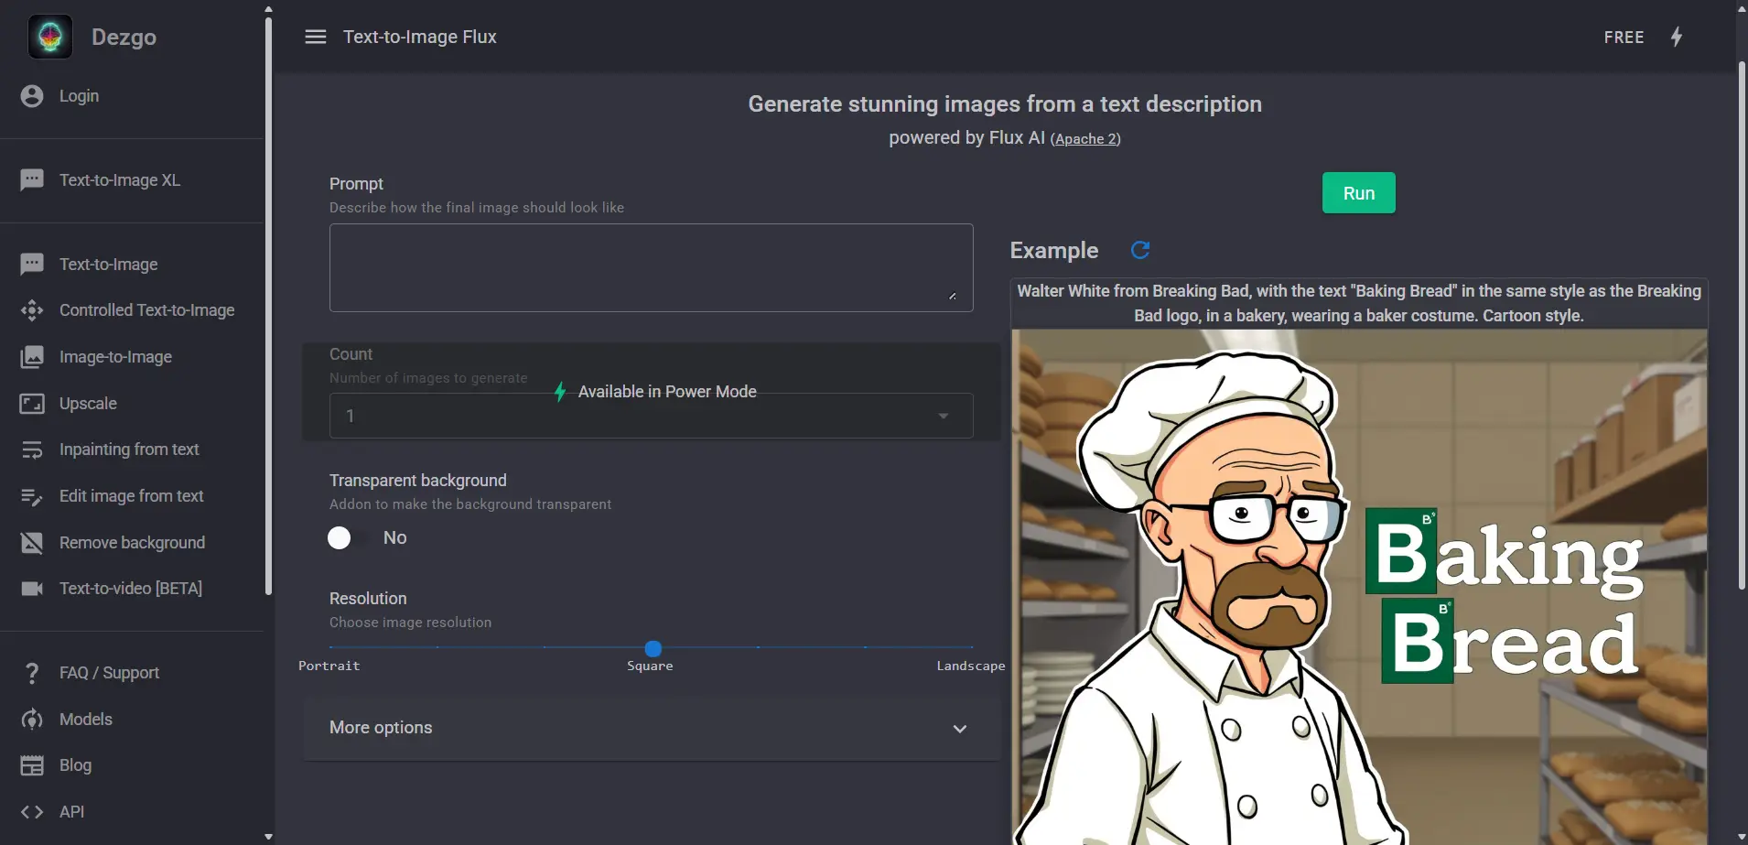Click the prompt textarea resize handle
The image size is (1748, 845).
click(x=953, y=296)
